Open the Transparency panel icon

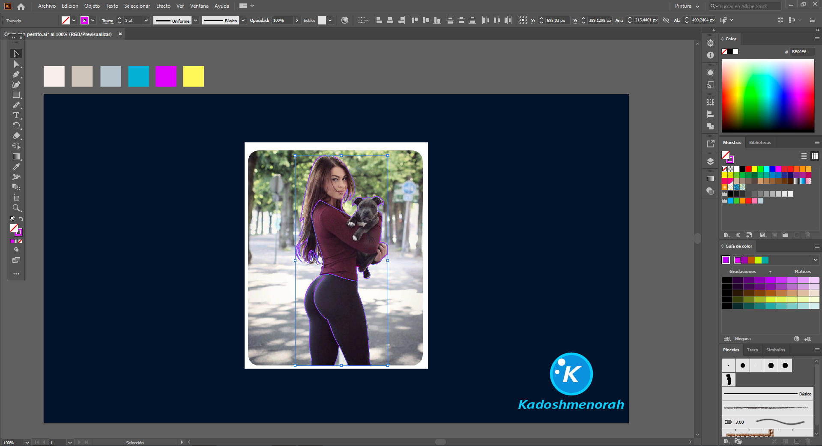coord(710,191)
